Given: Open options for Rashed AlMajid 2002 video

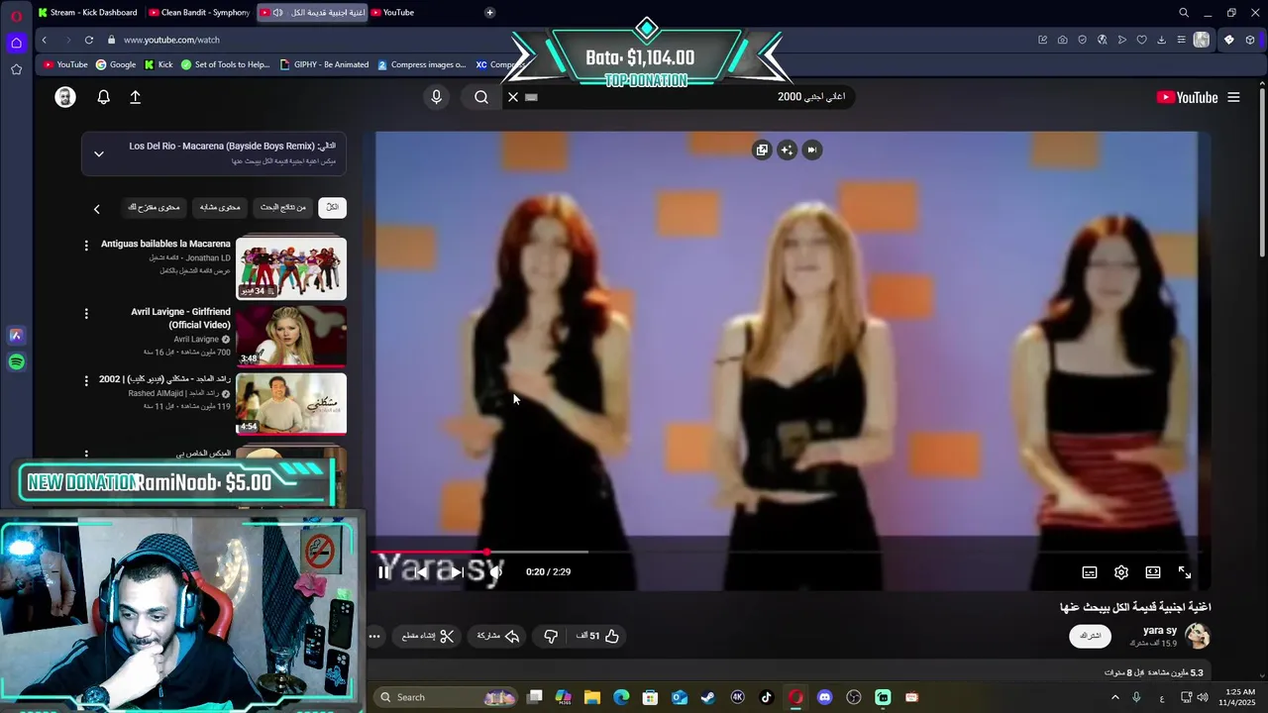Looking at the screenshot, I should click(x=86, y=381).
